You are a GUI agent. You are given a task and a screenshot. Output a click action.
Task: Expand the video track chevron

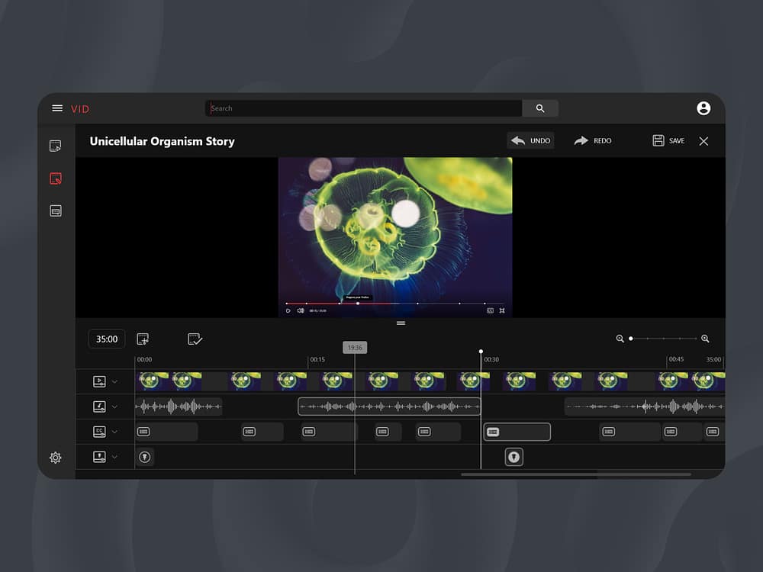click(x=115, y=381)
